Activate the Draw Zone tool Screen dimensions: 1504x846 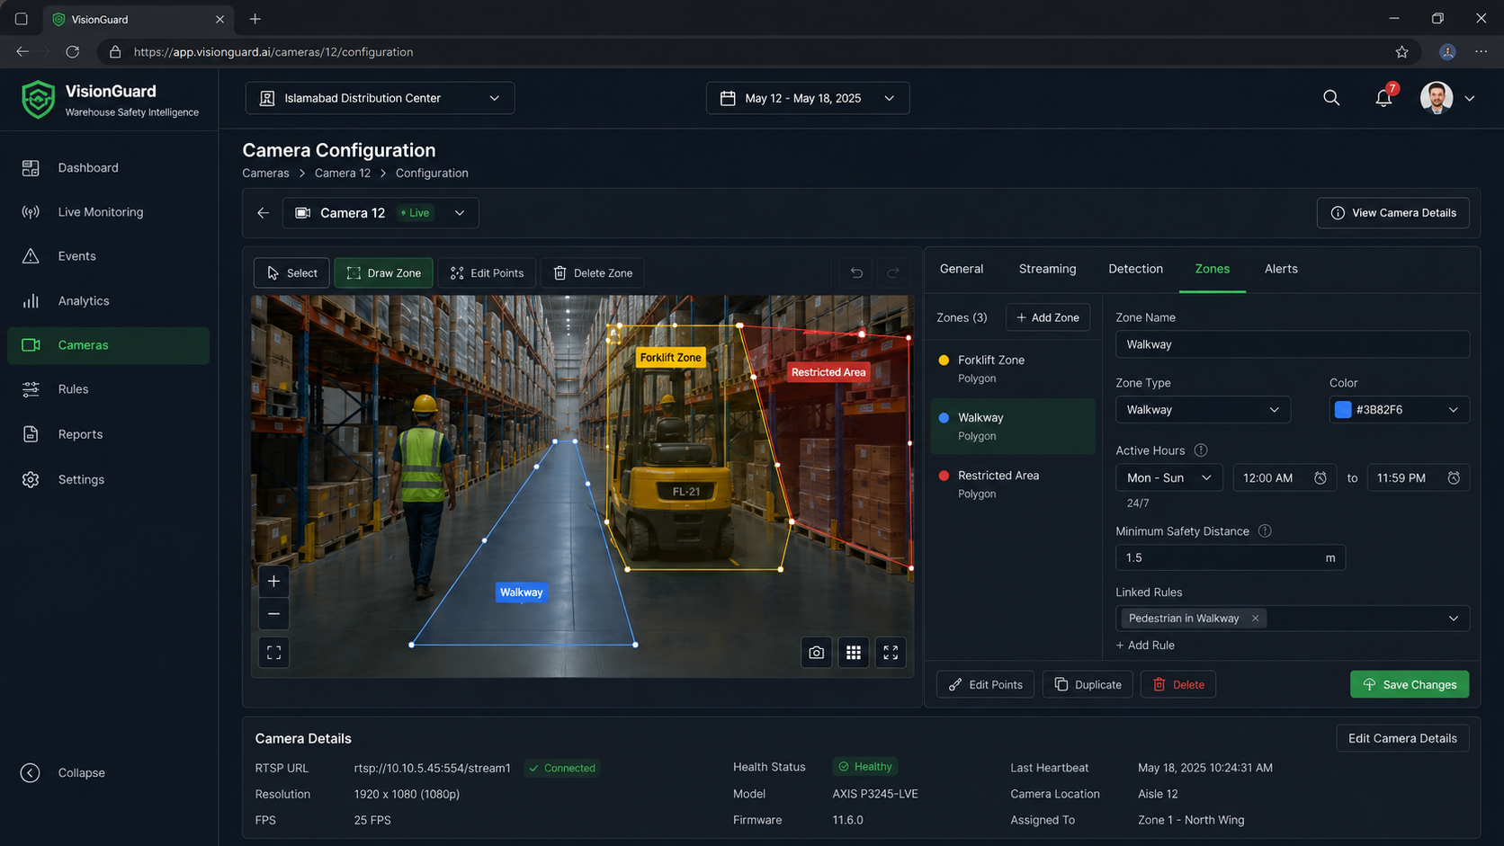tap(383, 272)
